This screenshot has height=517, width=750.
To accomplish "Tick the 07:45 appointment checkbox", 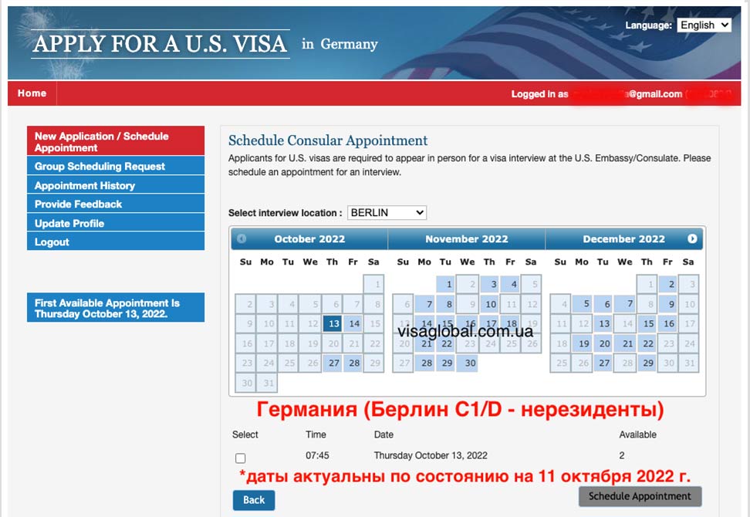I will tap(241, 458).
